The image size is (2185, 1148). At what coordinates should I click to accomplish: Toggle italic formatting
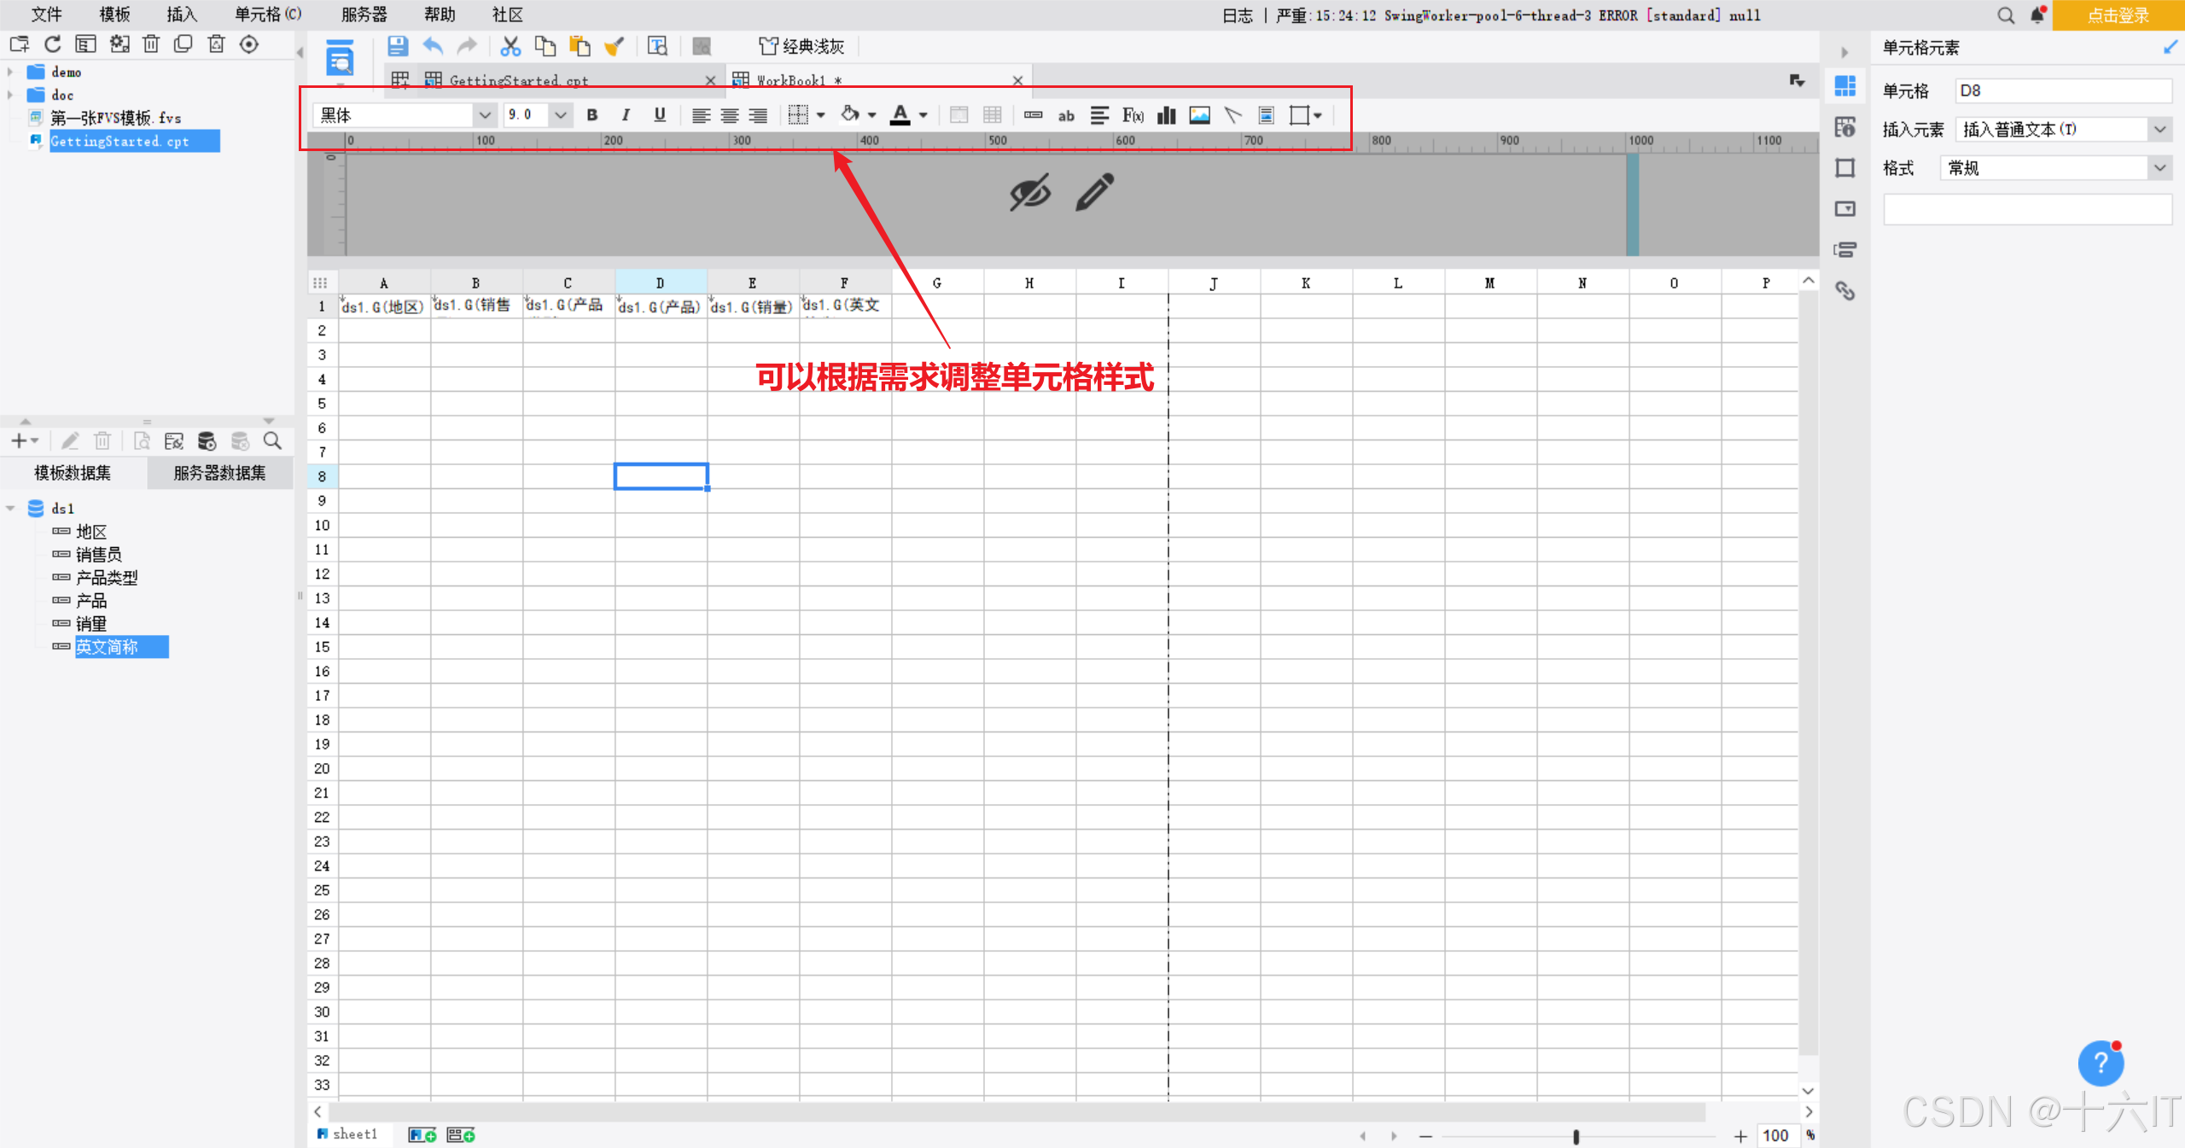point(626,115)
